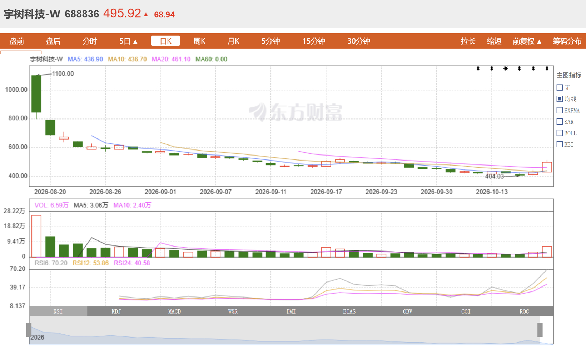This screenshot has width=586, height=350.
Task: Enable the EXPMA indicator checkbox
Action: click(x=560, y=110)
